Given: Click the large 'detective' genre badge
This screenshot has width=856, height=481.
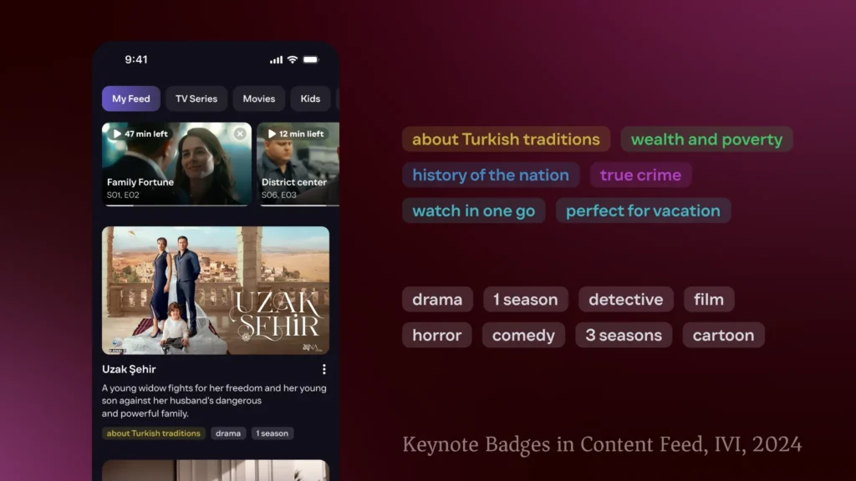Looking at the screenshot, I should (x=626, y=300).
